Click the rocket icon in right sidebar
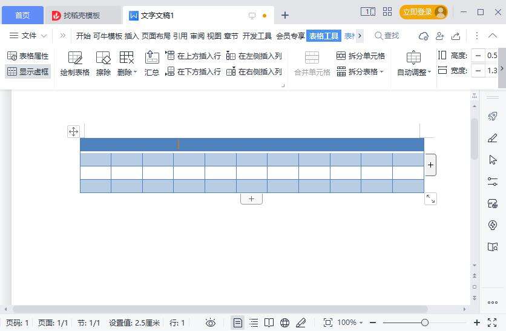This screenshot has width=506, height=331. point(493,116)
